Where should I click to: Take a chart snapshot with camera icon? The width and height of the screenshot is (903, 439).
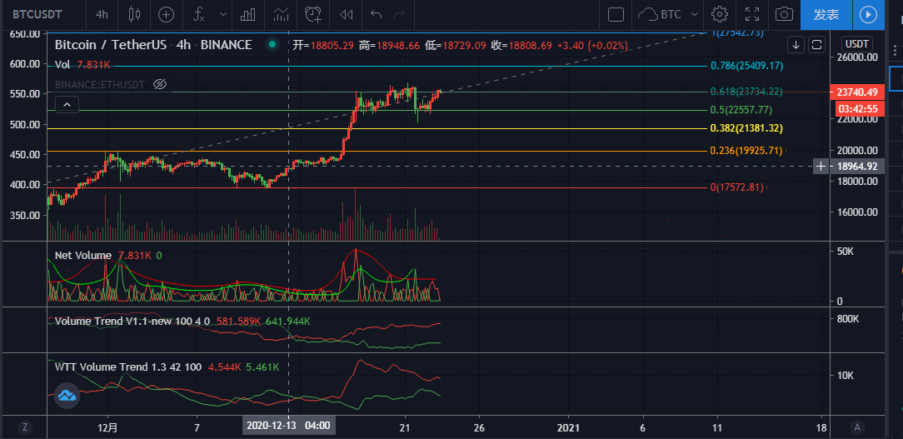coord(783,14)
